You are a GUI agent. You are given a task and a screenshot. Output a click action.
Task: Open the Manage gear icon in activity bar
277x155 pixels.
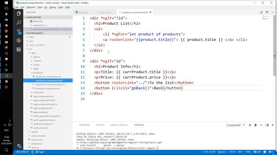[x=19, y=146]
